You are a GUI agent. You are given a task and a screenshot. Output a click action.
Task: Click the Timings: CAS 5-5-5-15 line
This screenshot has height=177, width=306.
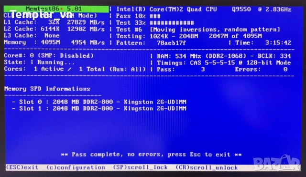click(224, 62)
